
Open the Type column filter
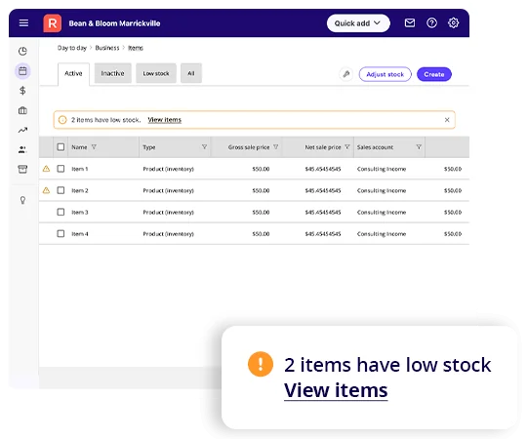pyautogui.click(x=204, y=146)
